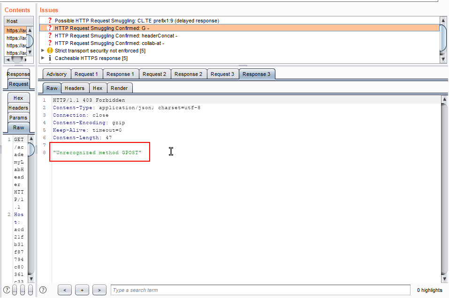
Task: Click the 'Content-Encoding: gzip' header line
Action: click(89, 122)
